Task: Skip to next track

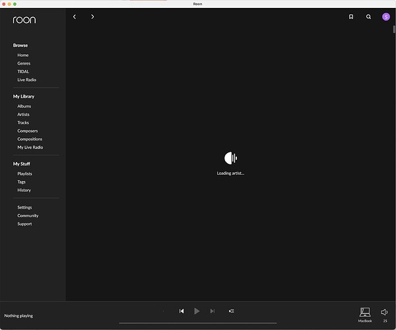Action: pyautogui.click(x=213, y=311)
